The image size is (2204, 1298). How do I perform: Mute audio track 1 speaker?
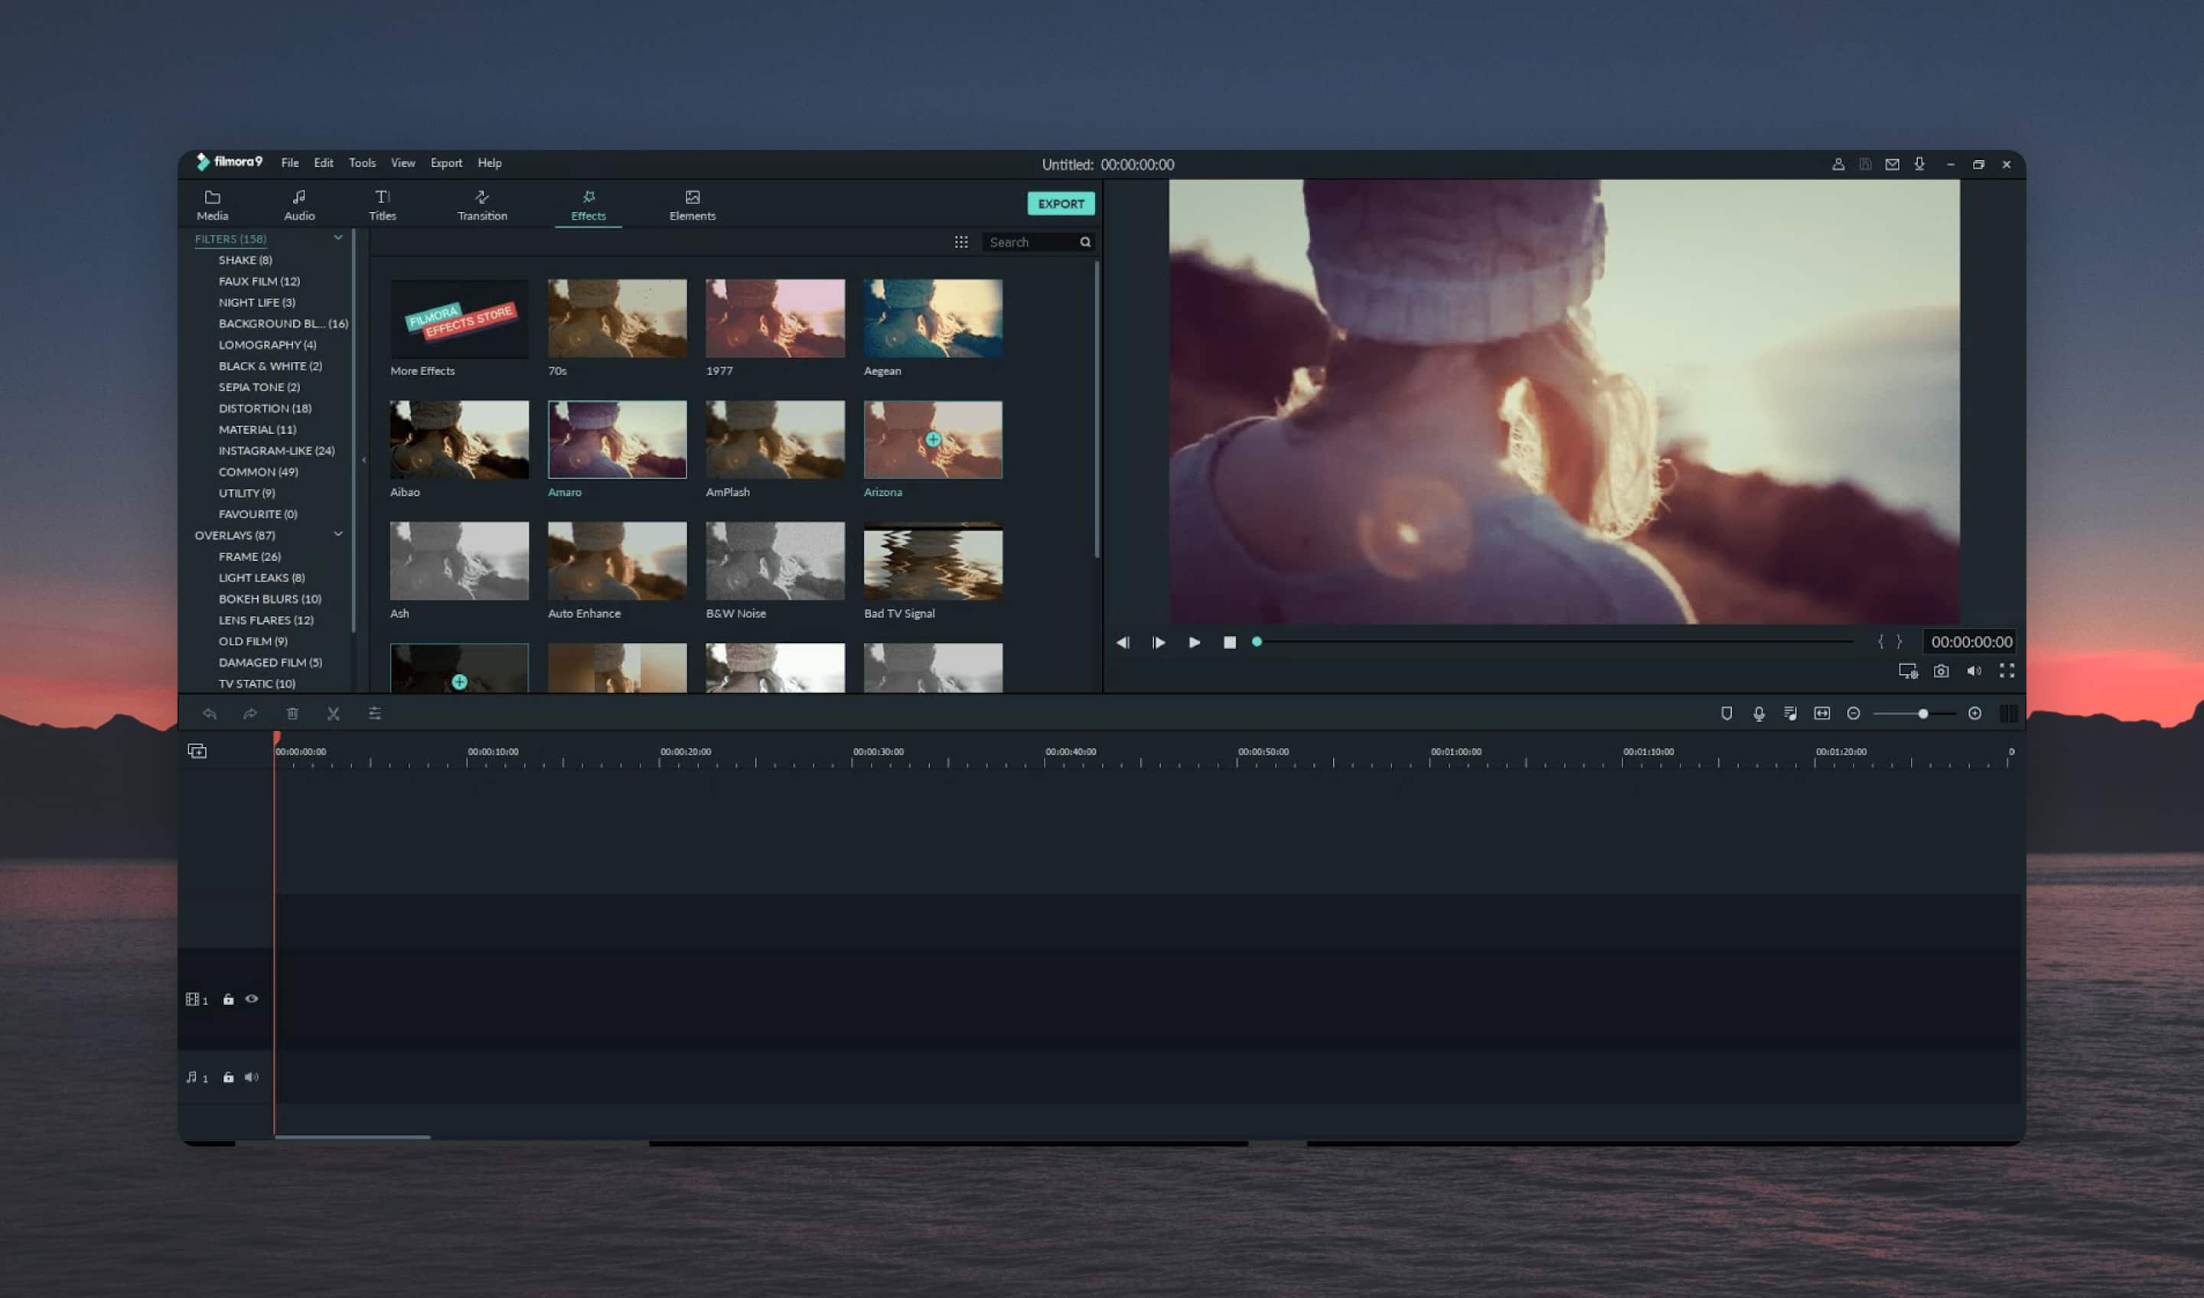click(x=252, y=1078)
